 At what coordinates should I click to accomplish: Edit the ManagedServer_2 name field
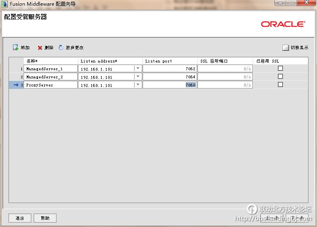(50, 77)
